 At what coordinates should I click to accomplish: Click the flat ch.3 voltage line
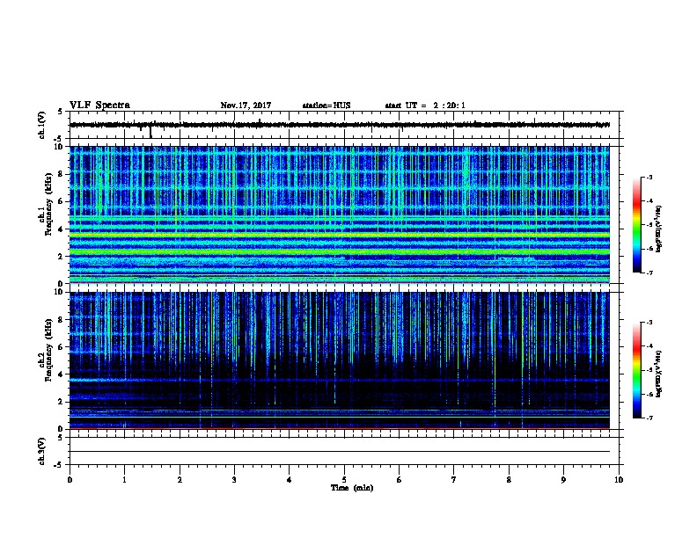(340, 452)
